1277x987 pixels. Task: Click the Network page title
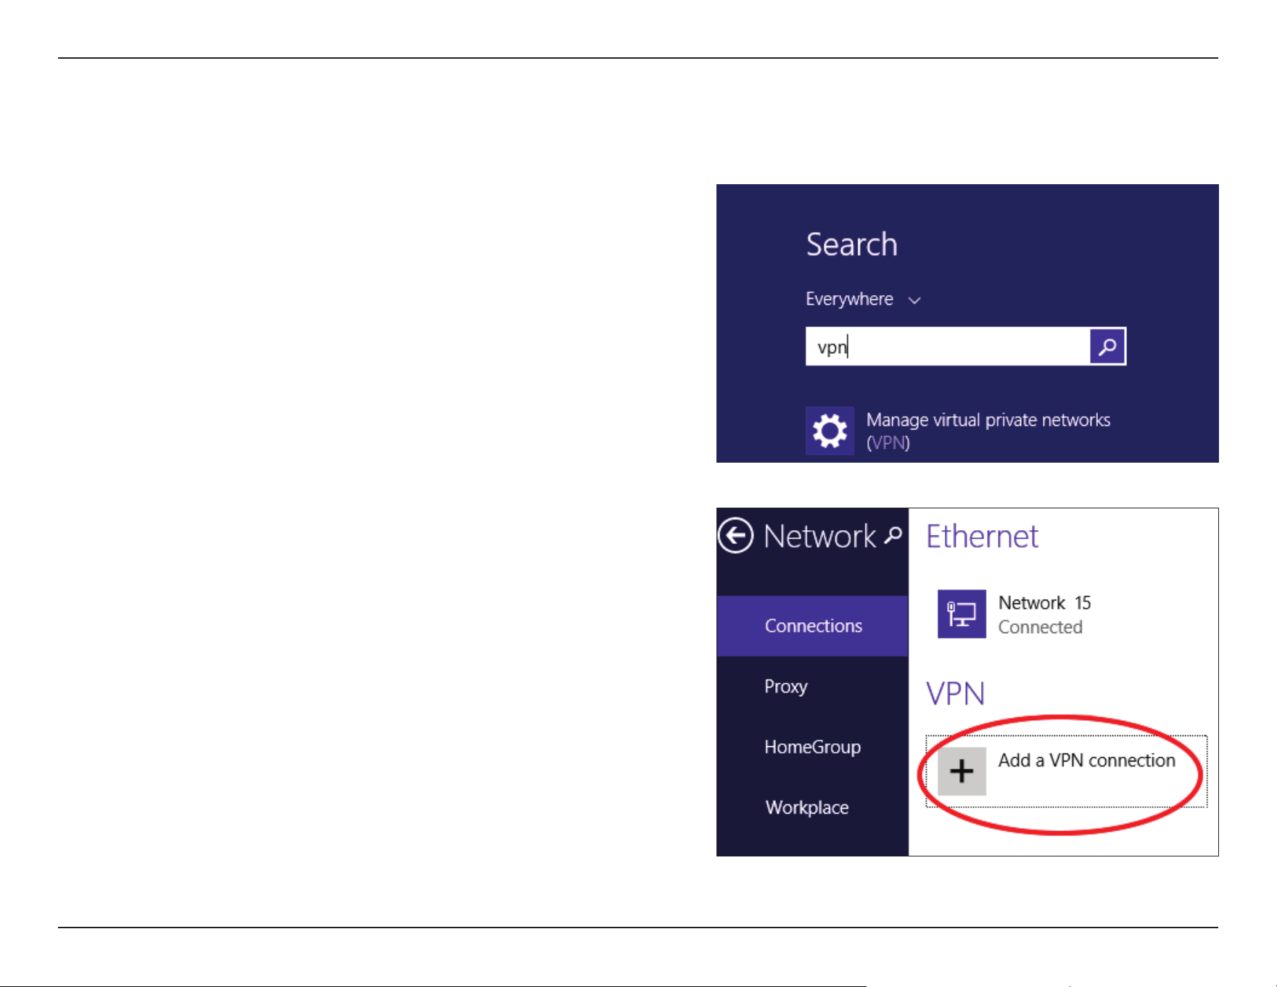click(819, 536)
